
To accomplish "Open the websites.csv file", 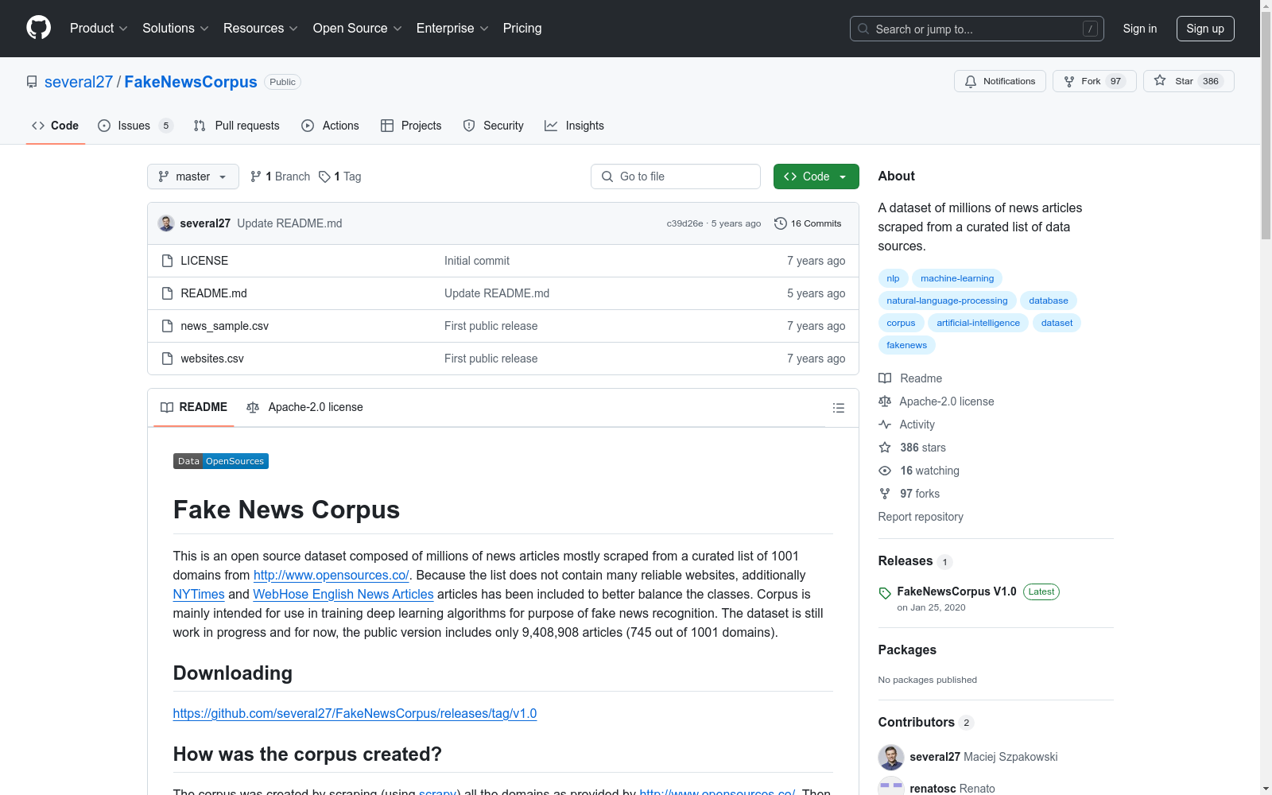I will (212, 359).
